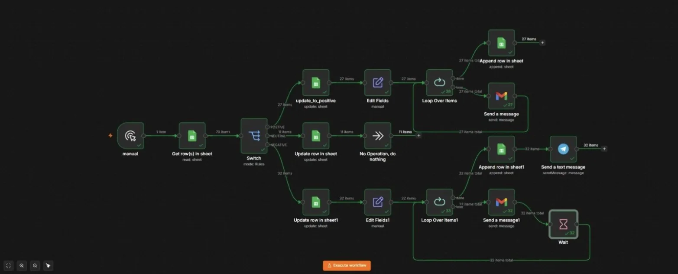Open the update_to_positive sheet node

click(316, 82)
